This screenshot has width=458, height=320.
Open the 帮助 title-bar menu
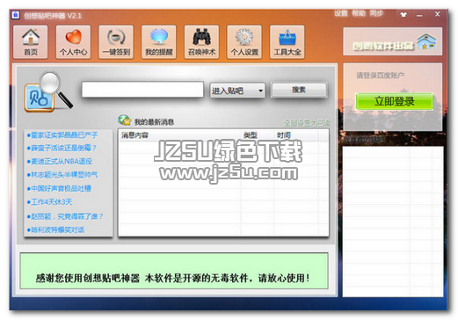pos(359,13)
